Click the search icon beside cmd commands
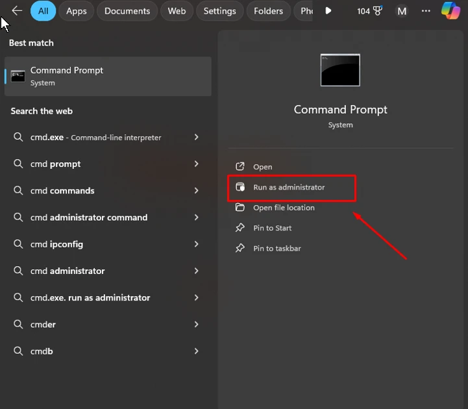The height and width of the screenshot is (409, 468). click(x=18, y=190)
